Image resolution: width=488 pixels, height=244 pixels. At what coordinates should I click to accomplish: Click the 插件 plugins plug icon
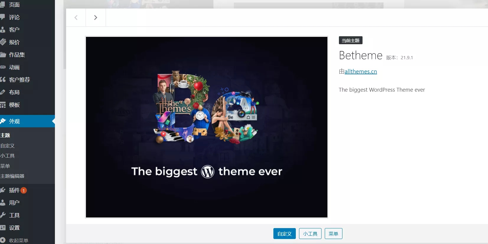(x=3, y=190)
